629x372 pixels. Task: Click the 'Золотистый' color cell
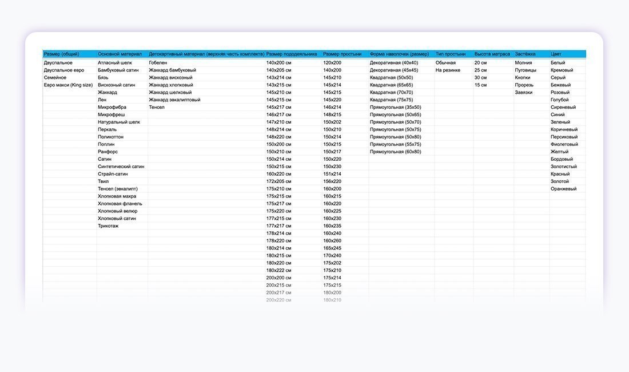tap(564, 167)
